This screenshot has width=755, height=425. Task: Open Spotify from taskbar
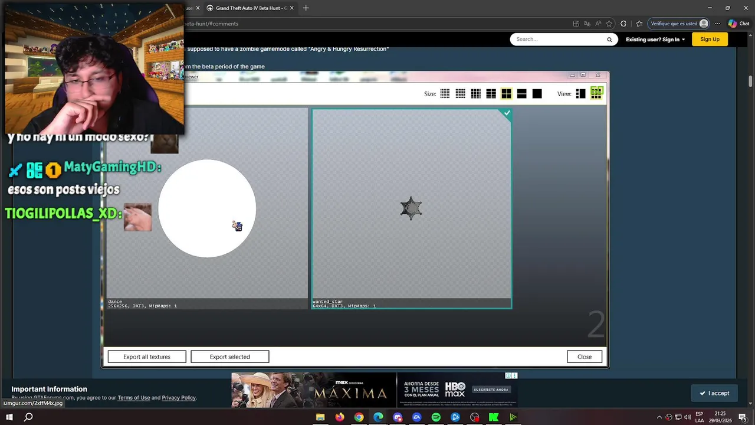click(x=436, y=417)
